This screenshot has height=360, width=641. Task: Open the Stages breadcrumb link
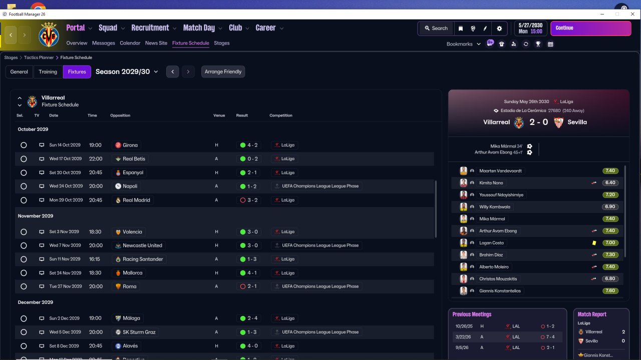tap(11, 57)
